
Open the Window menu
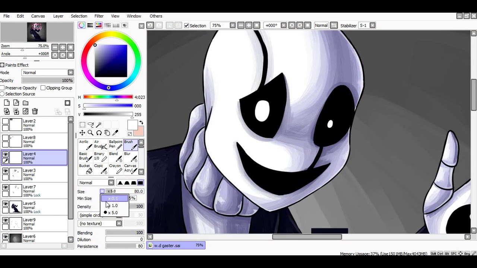point(134,16)
